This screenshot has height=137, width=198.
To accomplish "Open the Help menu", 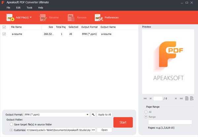I will point(41,8).
